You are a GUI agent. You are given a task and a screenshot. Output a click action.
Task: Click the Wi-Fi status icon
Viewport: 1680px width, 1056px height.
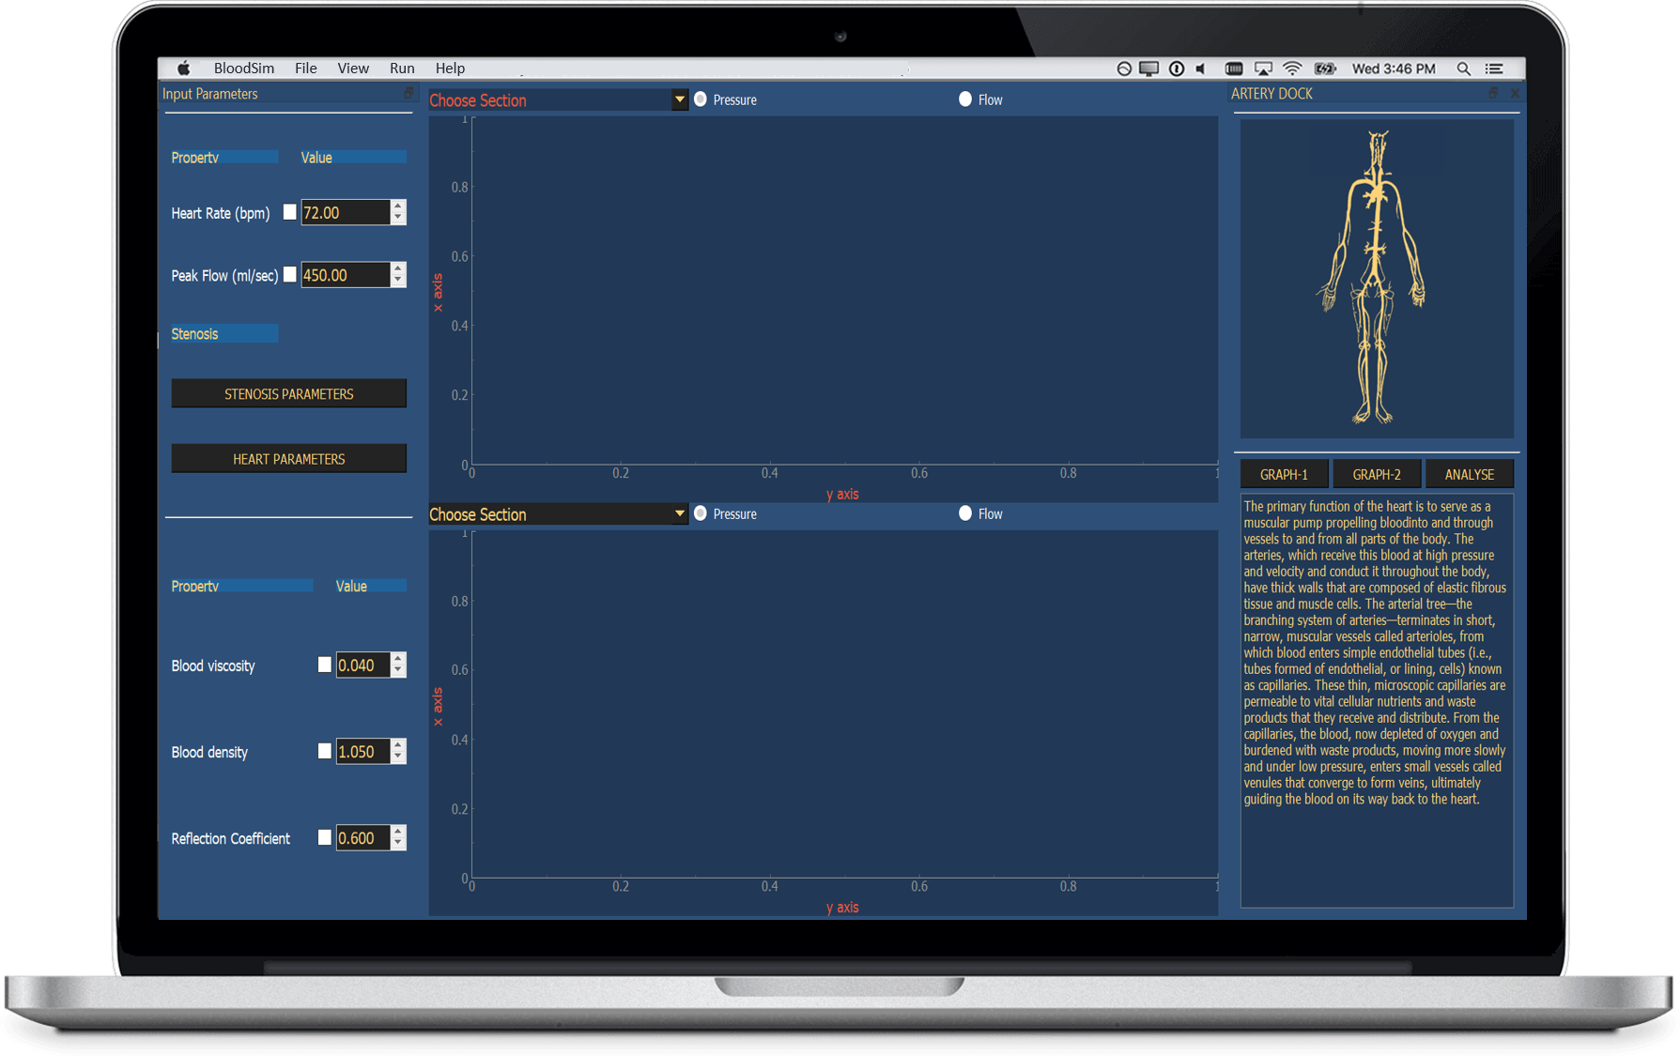click(x=1293, y=69)
